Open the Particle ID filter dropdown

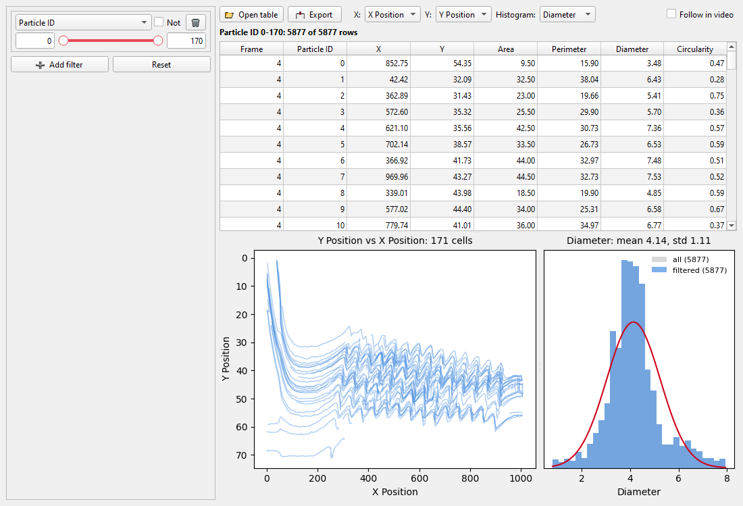tap(83, 22)
